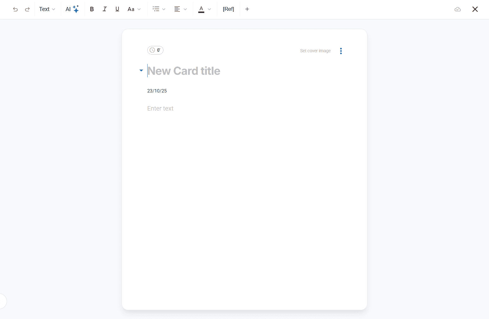Open the text alignment menu
This screenshot has width=489, height=319.
pyautogui.click(x=181, y=9)
